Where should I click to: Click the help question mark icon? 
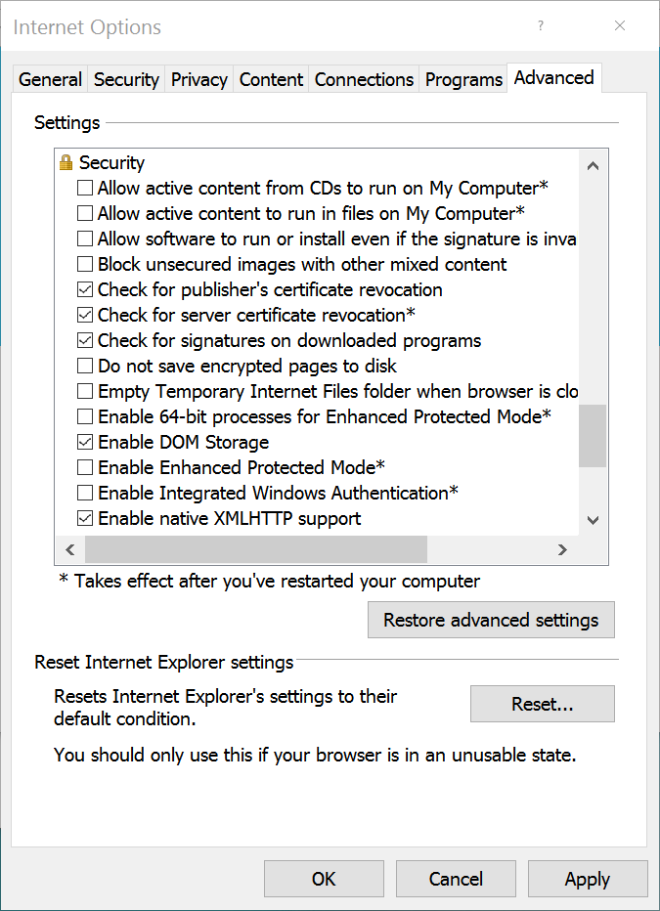point(541,26)
